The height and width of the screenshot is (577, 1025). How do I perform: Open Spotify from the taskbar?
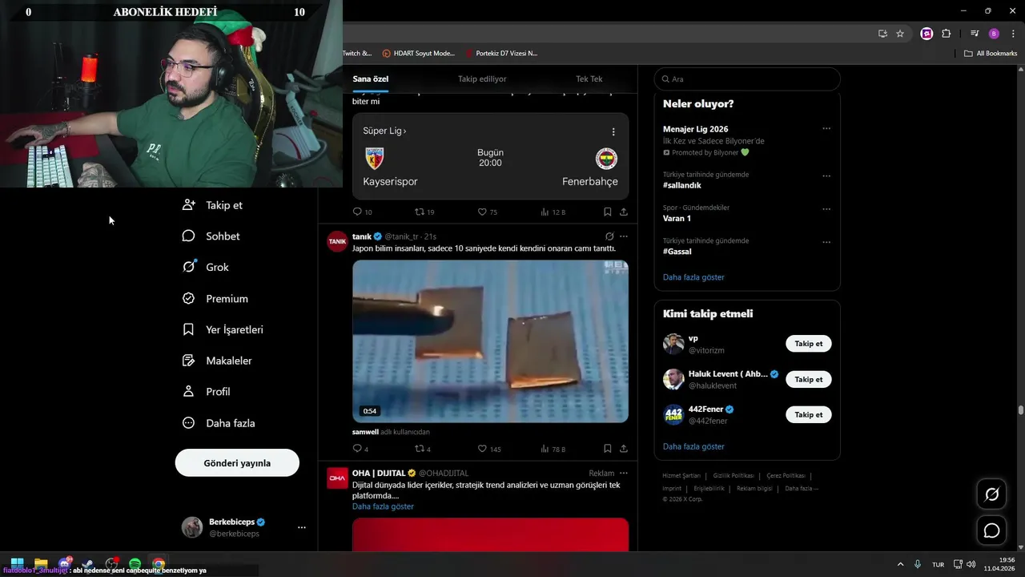[135, 564]
